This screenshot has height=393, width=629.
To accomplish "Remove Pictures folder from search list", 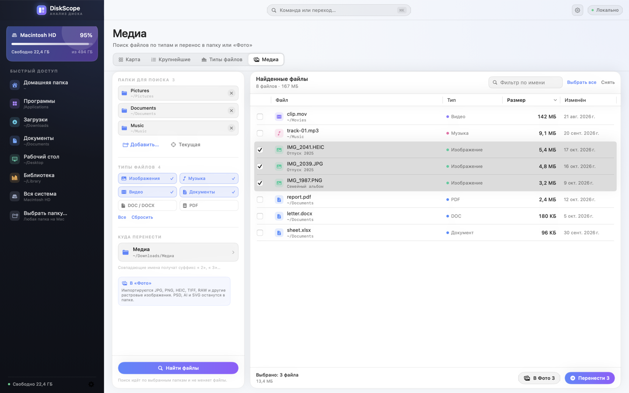I will pos(232,93).
